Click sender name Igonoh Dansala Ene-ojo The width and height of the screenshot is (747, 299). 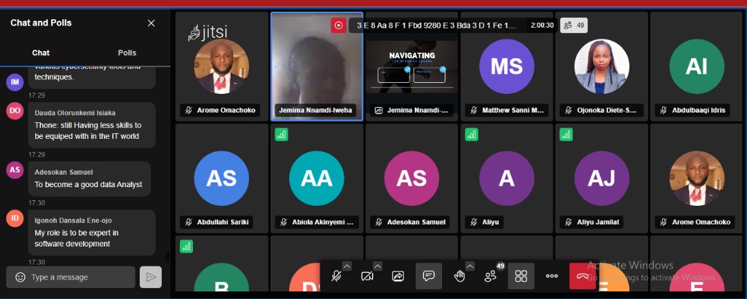coord(73,220)
